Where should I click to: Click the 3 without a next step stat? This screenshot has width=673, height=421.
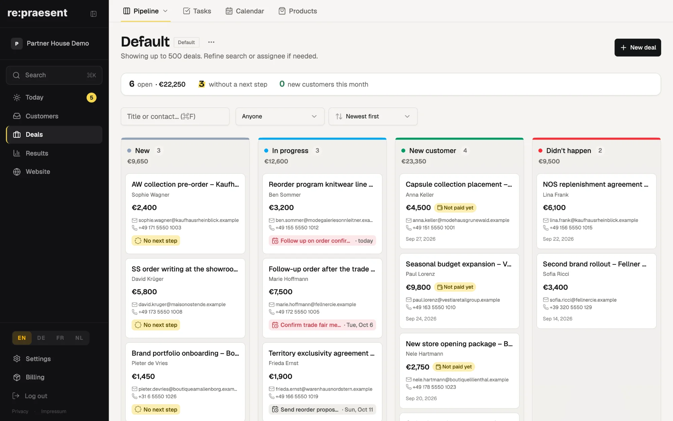tap(233, 84)
